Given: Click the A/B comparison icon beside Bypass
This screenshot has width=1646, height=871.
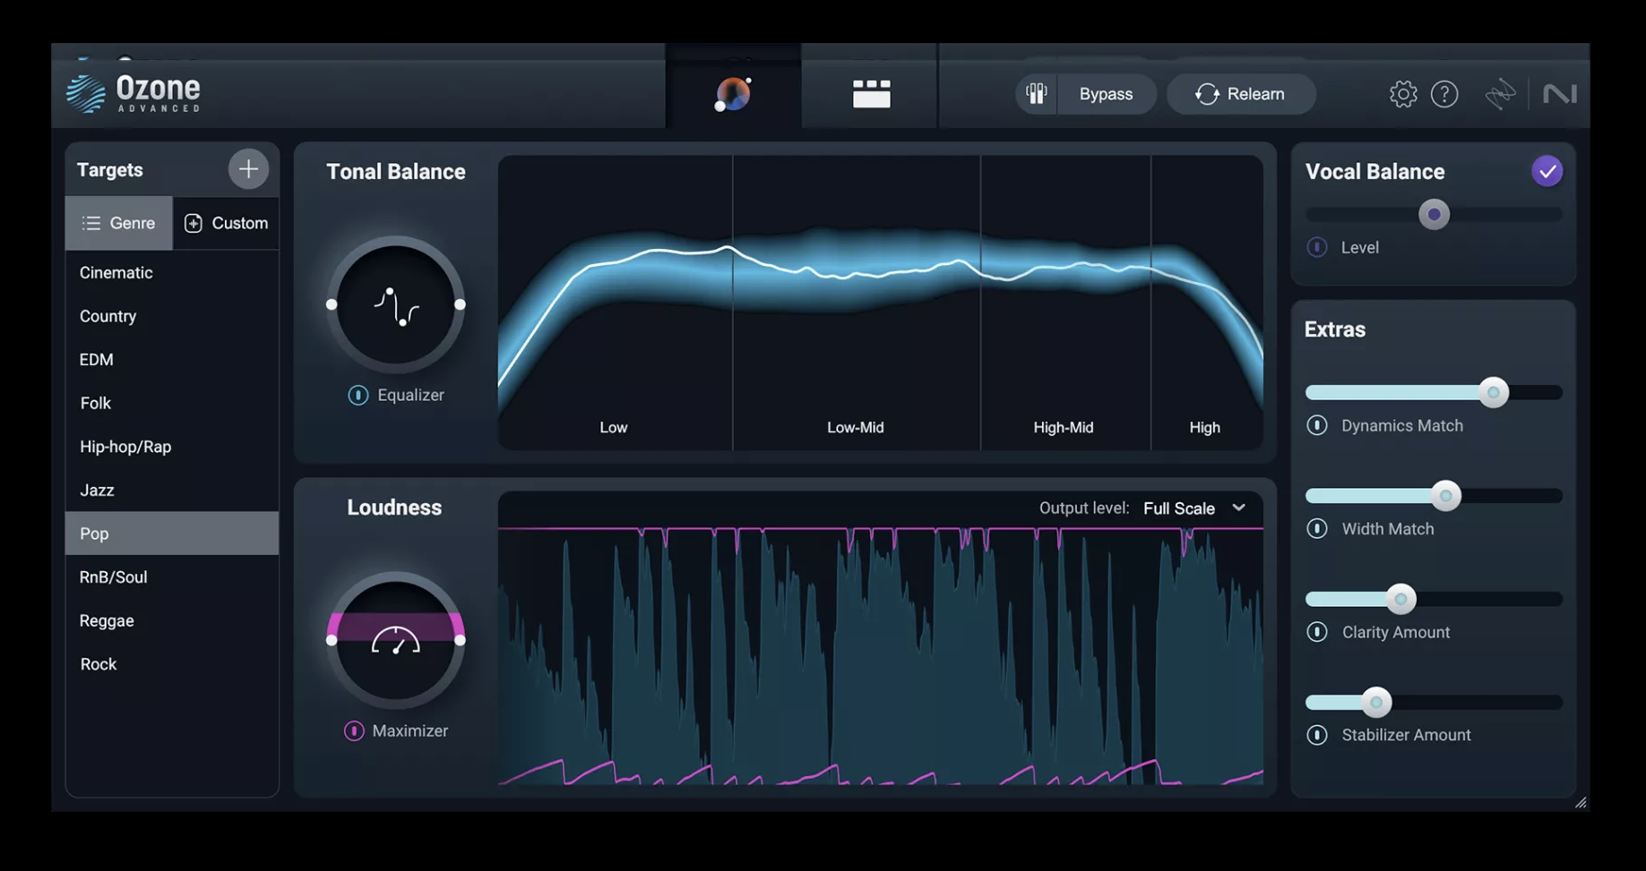Looking at the screenshot, I should coord(1035,93).
